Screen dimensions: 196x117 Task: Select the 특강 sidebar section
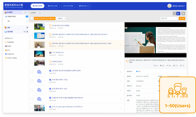coord(9,28)
